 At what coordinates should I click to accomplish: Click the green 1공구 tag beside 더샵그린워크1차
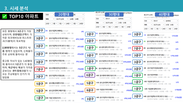click(x=40, y=98)
